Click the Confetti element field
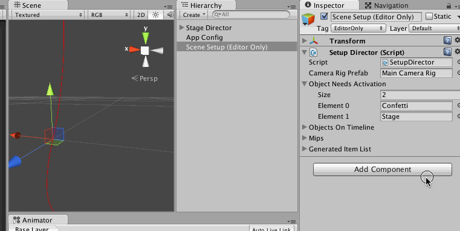The image size is (460, 231). 416,106
